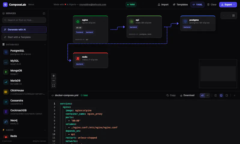
Task: Click the Cassandra eye icon
Action: point(6,102)
